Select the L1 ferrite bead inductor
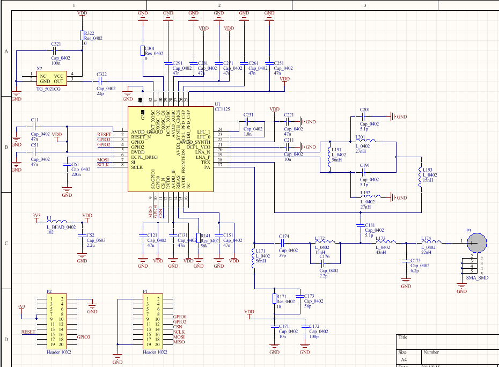This screenshot has height=367, width=499. 57,221
